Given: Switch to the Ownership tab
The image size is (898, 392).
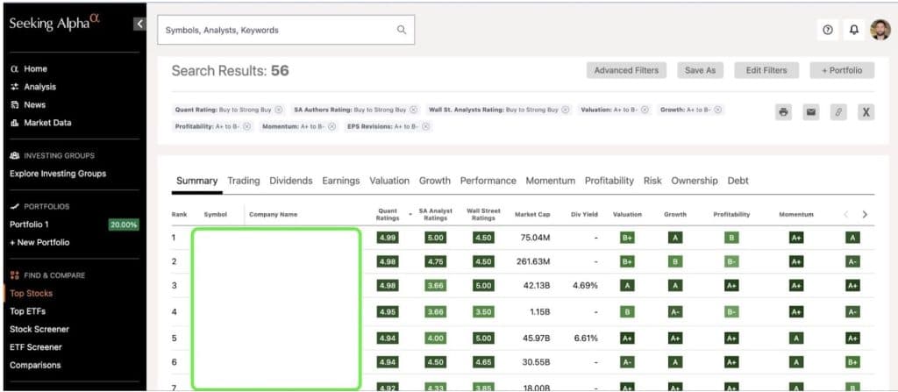Looking at the screenshot, I should (695, 181).
